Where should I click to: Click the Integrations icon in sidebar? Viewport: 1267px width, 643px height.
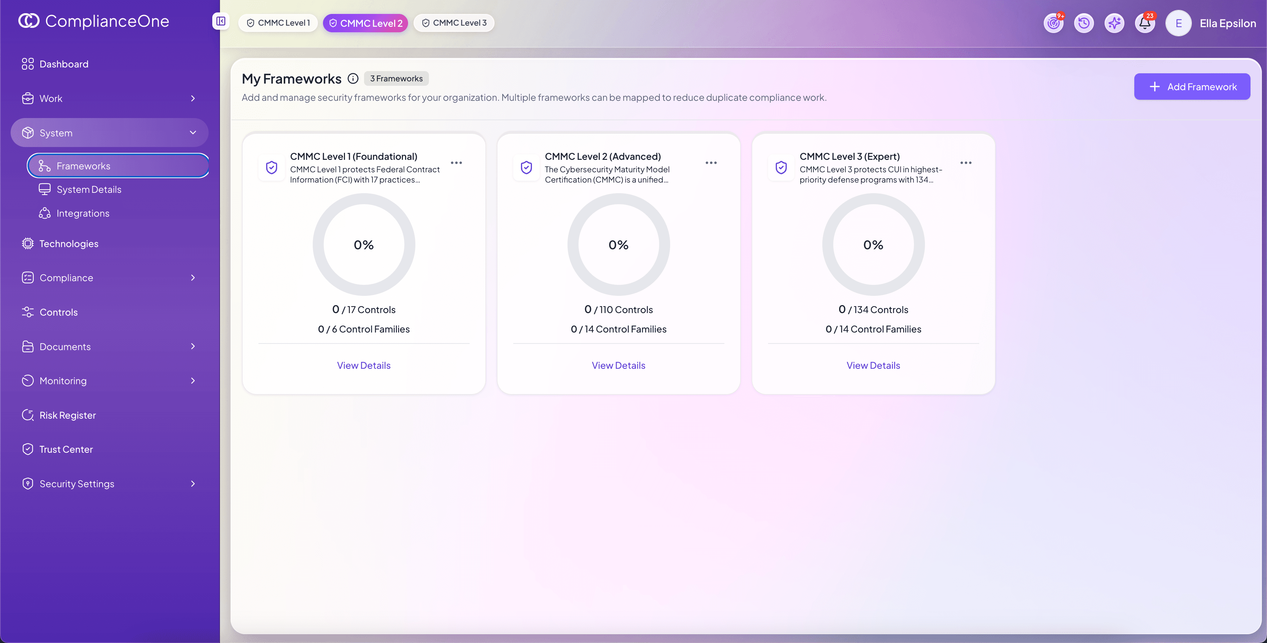pyautogui.click(x=45, y=213)
